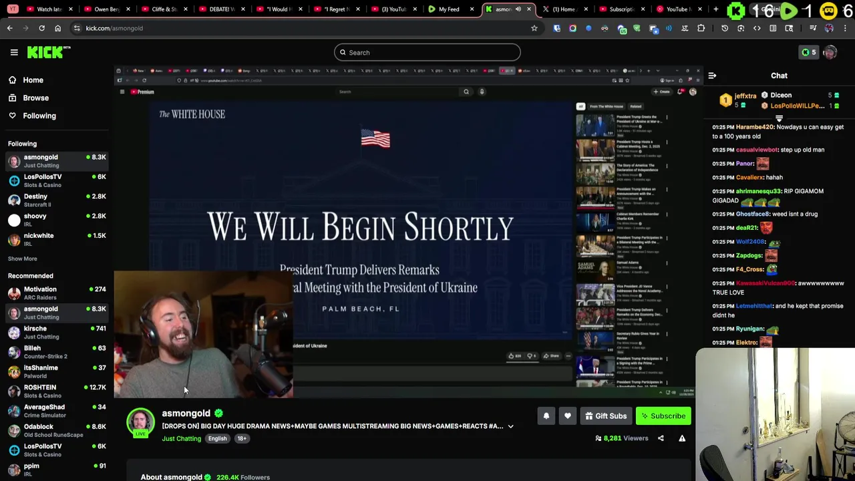Open the shoovy channel in Following
Viewport: 855px width, 481px height.
[x=56, y=220]
